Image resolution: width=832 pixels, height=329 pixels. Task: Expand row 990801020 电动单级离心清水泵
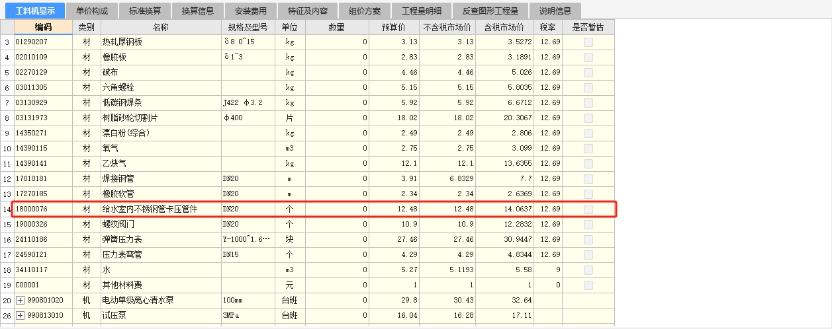[x=20, y=301]
